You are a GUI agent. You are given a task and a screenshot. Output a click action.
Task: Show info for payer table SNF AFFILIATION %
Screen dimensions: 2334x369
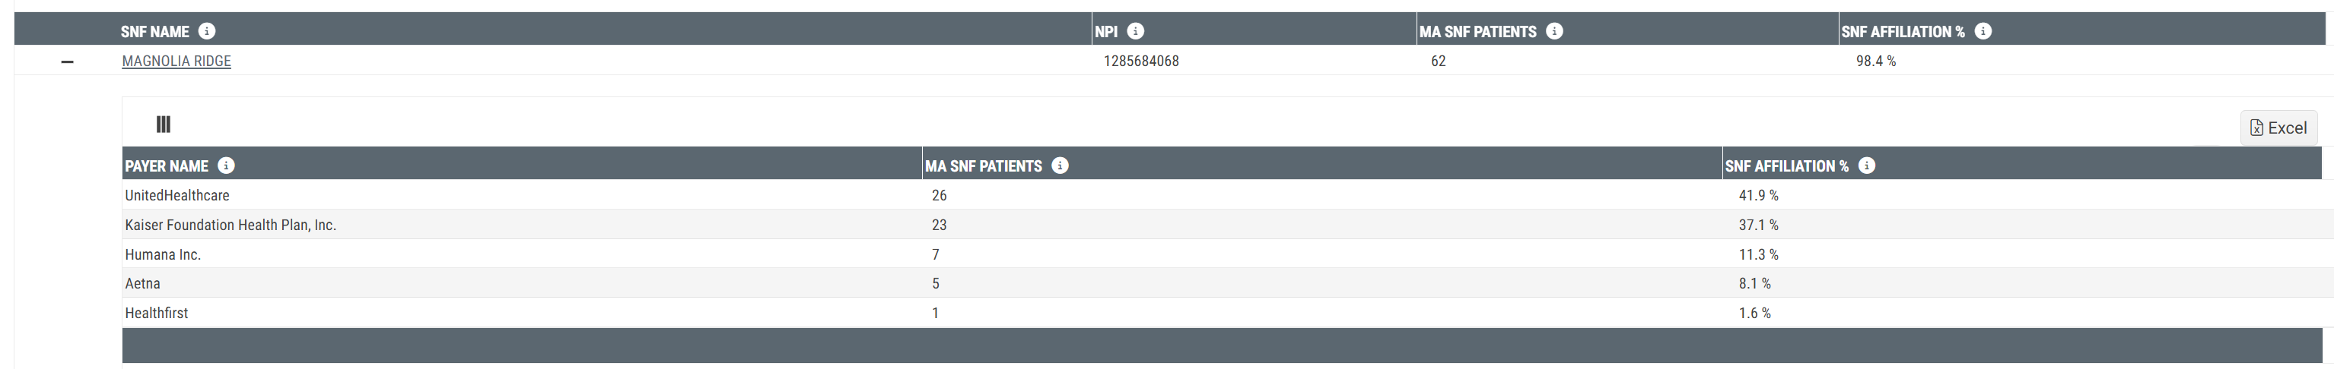point(1866,166)
